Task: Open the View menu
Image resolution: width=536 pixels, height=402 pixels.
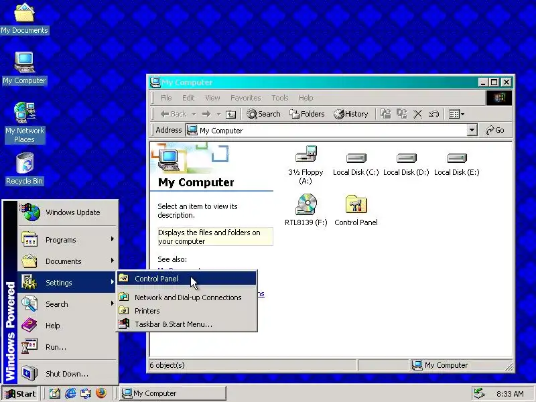Action: (212, 98)
